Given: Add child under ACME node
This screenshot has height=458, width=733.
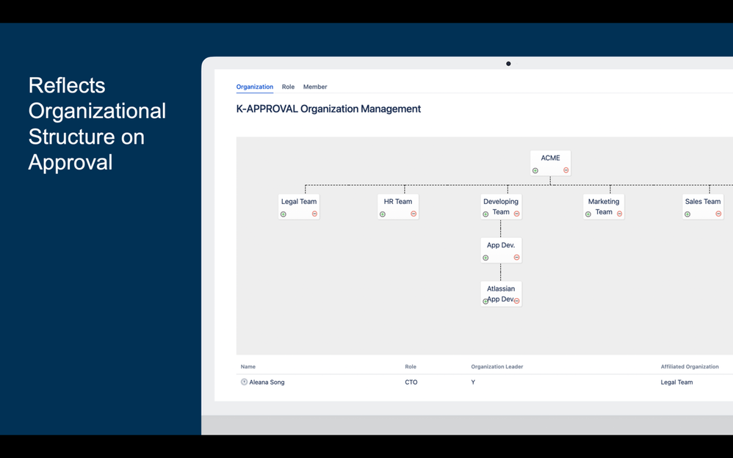Looking at the screenshot, I should 535,170.
